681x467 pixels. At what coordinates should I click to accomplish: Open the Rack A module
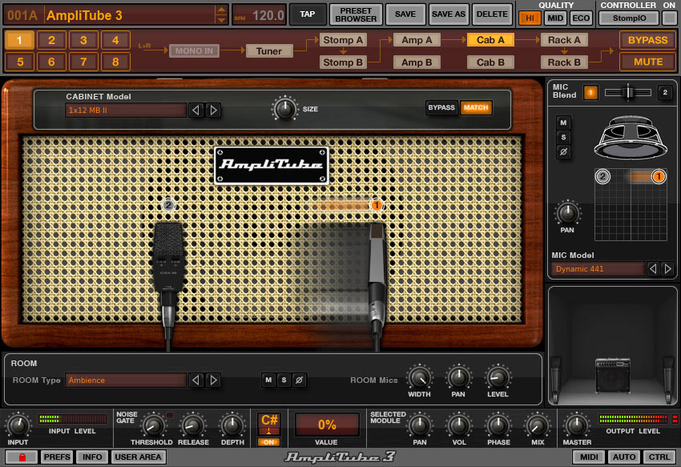click(564, 40)
